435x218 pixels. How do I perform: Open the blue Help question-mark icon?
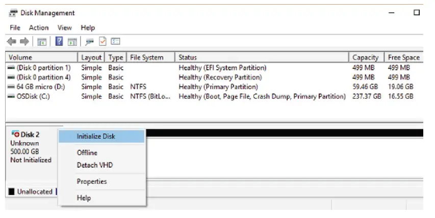[59, 42]
